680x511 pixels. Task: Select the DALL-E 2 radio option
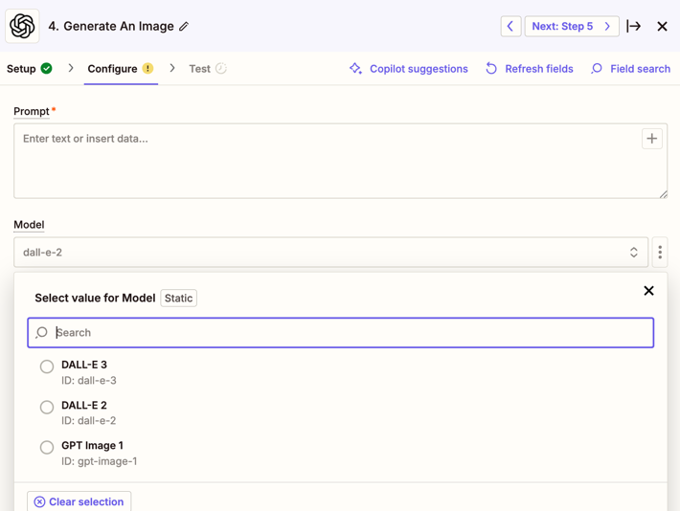pyautogui.click(x=47, y=407)
